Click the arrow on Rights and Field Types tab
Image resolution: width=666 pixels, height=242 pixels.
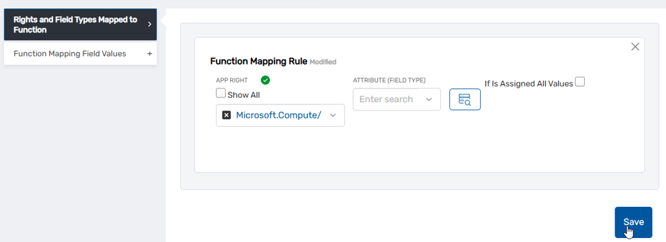[150, 24]
